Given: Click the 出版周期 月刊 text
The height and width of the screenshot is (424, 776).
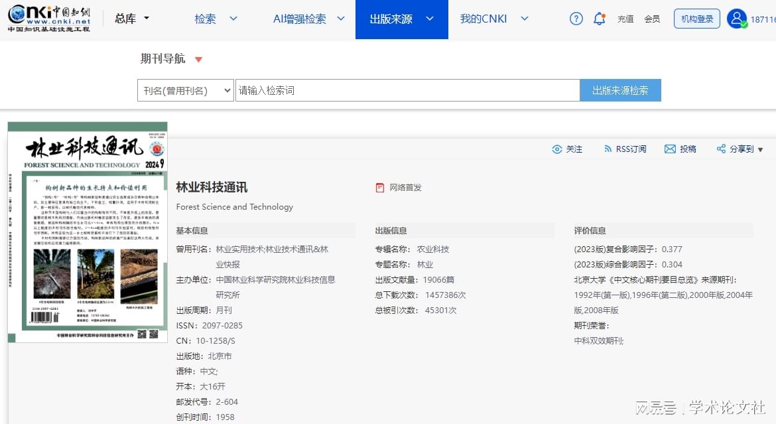Looking at the screenshot, I should click(x=204, y=310).
